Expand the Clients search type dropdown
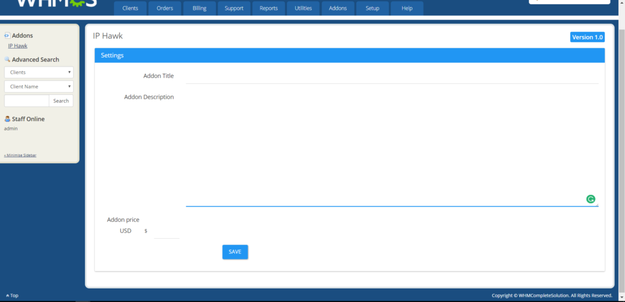Screen dimensions: 625x302 click(38, 72)
